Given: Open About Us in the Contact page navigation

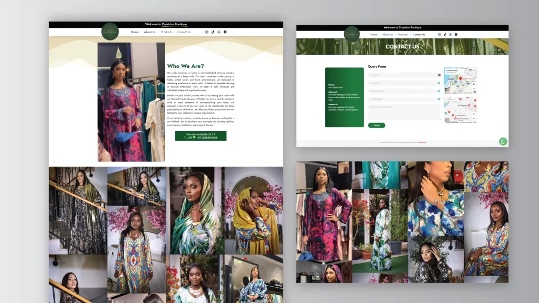Looking at the screenshot, I should point(387,35).
